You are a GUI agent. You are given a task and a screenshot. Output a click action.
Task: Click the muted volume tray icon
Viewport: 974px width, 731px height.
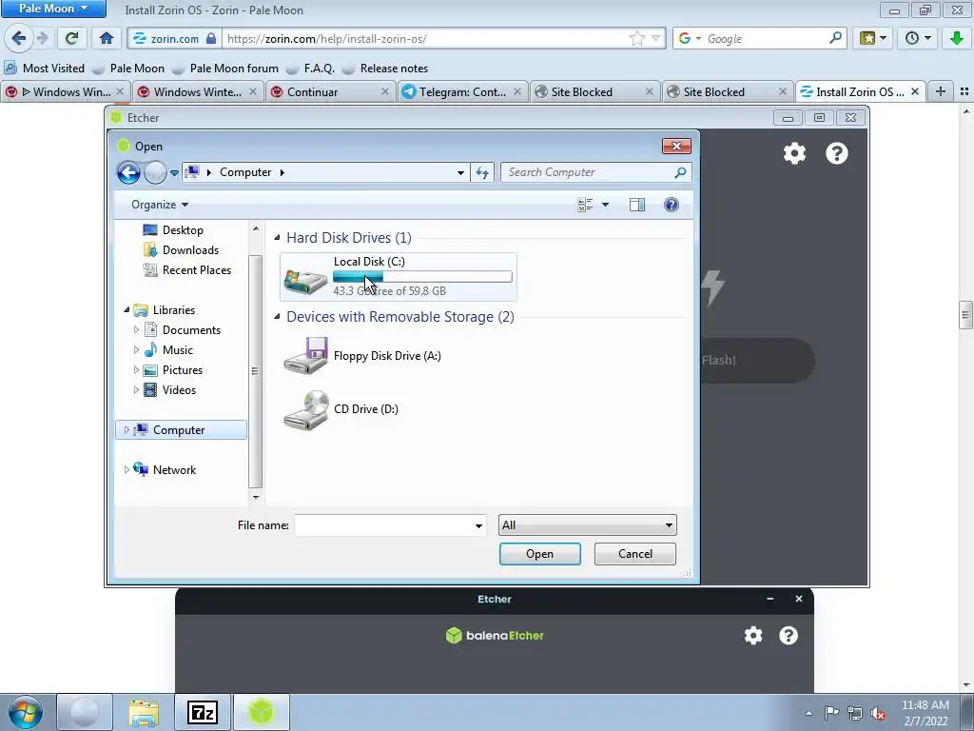[878, 713]
